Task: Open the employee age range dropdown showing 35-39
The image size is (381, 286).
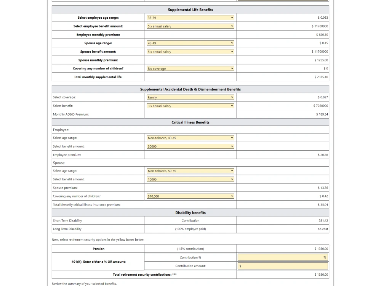Action: coord(190,18)
